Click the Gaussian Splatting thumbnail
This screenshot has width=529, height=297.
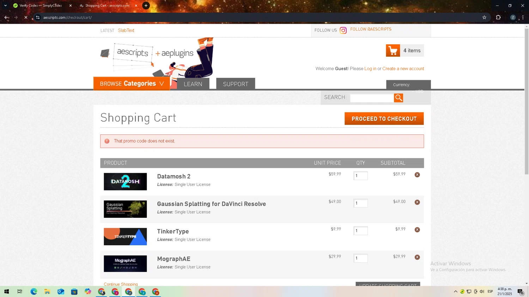[125, 209]
